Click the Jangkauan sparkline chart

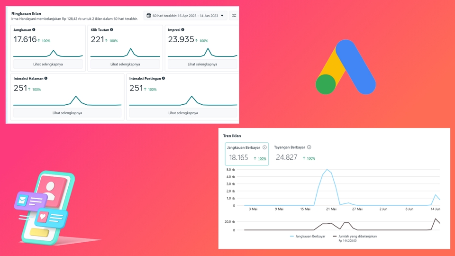coord(48,53)
